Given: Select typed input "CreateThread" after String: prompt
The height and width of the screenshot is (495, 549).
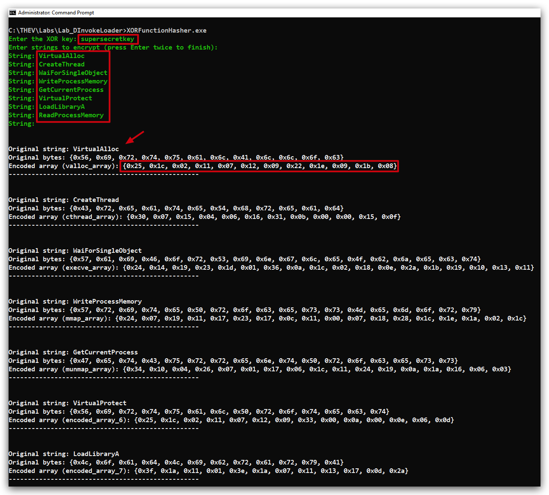Looking at the screenshot, I should click(x=62, y=64).
